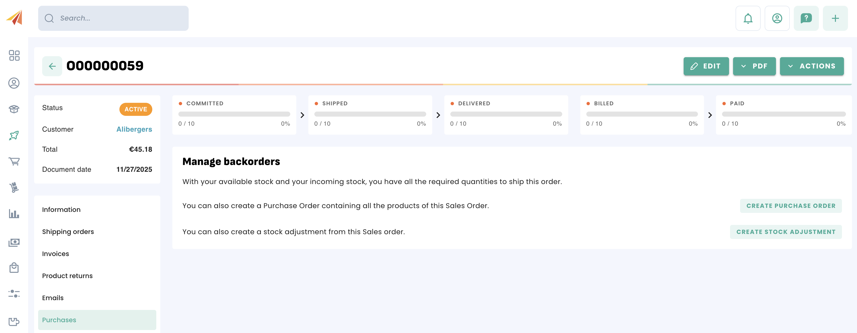Screen dimensions: 857x333
Task: Open the bar chart reports sidebar icon
Action: pos(14,214)
